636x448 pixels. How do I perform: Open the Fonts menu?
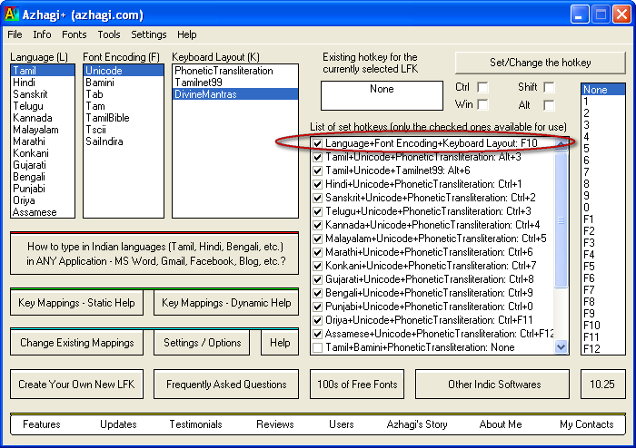click(x=74, y=34)
